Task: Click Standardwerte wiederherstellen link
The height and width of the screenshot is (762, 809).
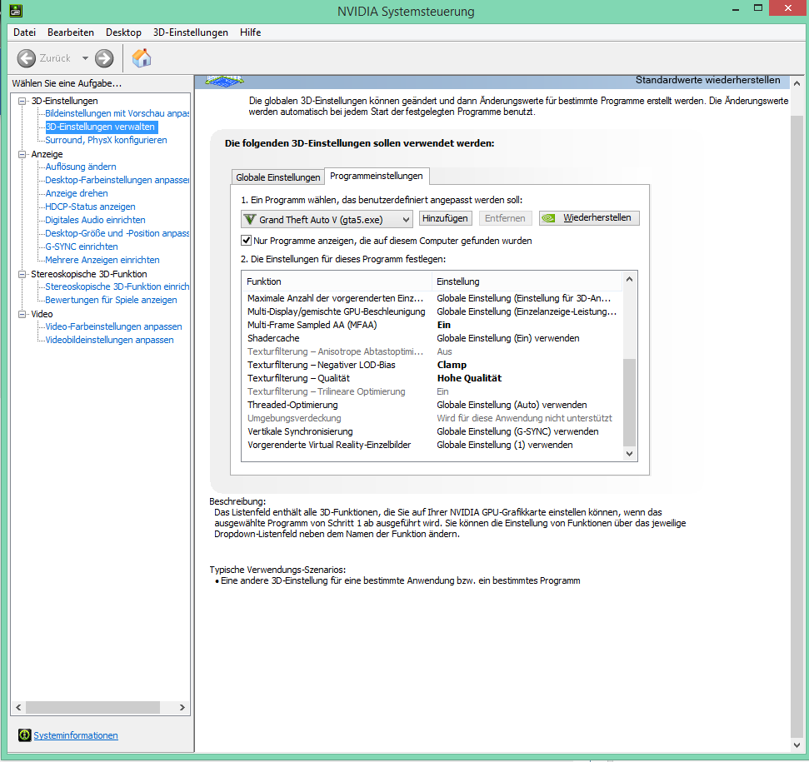Action: tap(707, 80)
